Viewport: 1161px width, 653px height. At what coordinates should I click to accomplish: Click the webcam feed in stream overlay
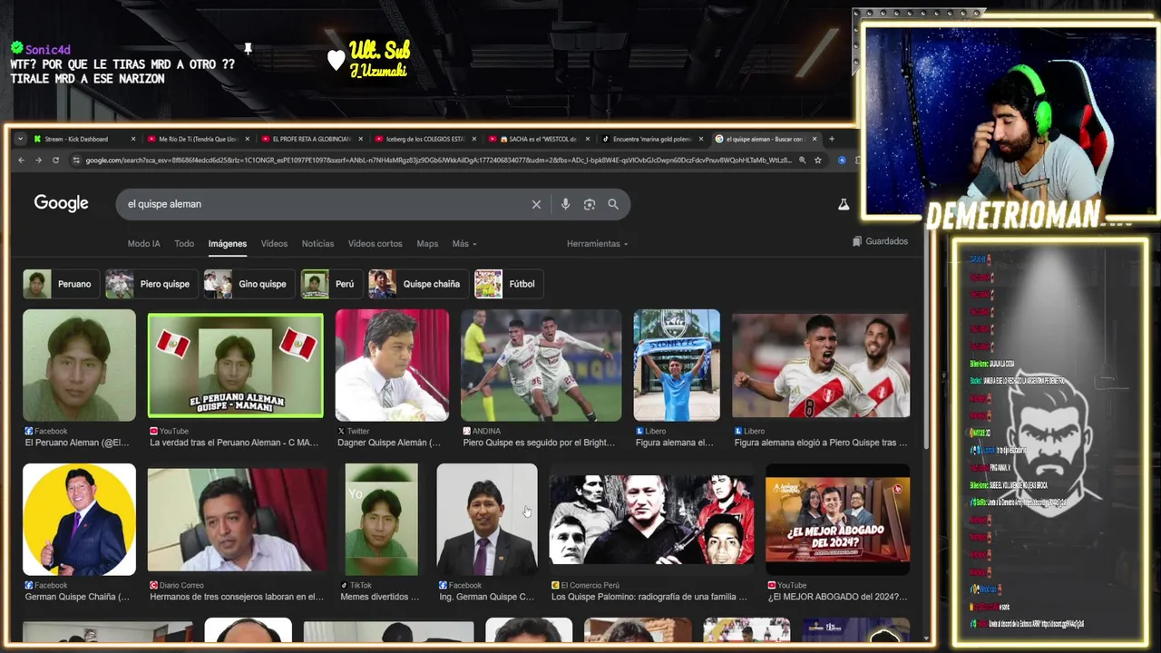tap(1010, 121)
